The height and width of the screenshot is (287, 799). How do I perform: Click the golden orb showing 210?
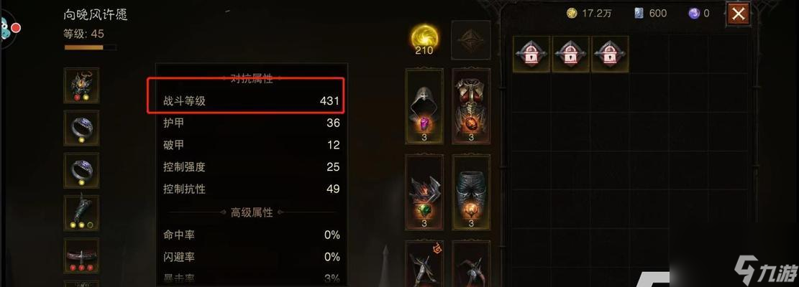click(424, 40)
